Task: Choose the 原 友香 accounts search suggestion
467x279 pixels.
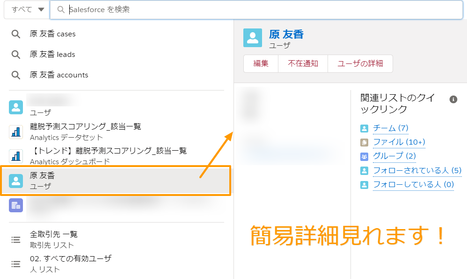Action: (x=59, y=75)
